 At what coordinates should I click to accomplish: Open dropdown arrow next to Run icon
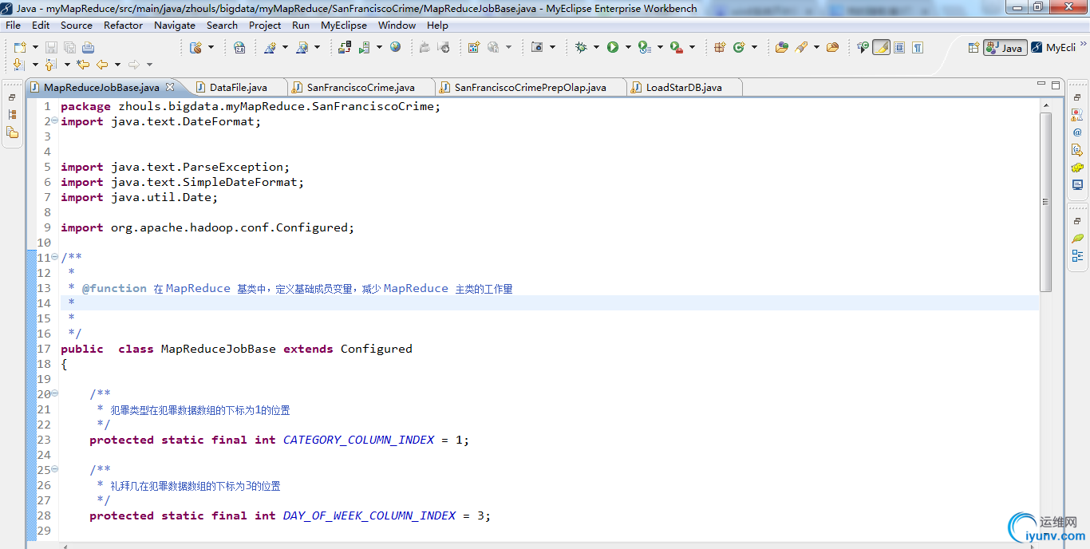(628, 48)
